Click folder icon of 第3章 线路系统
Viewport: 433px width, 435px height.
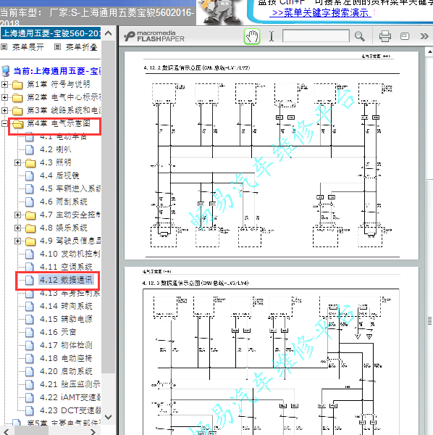17,111
